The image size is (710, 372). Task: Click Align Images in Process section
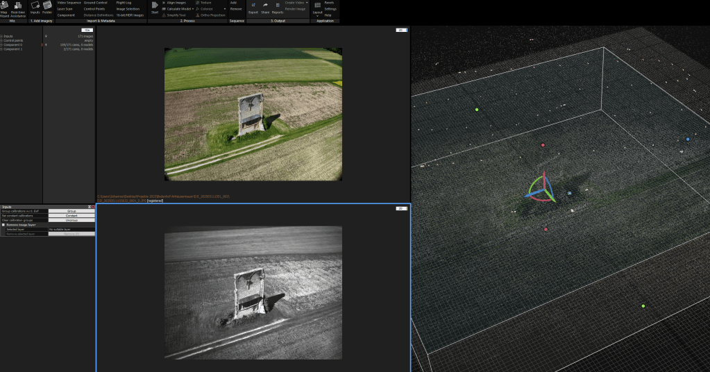click(176, 3)
